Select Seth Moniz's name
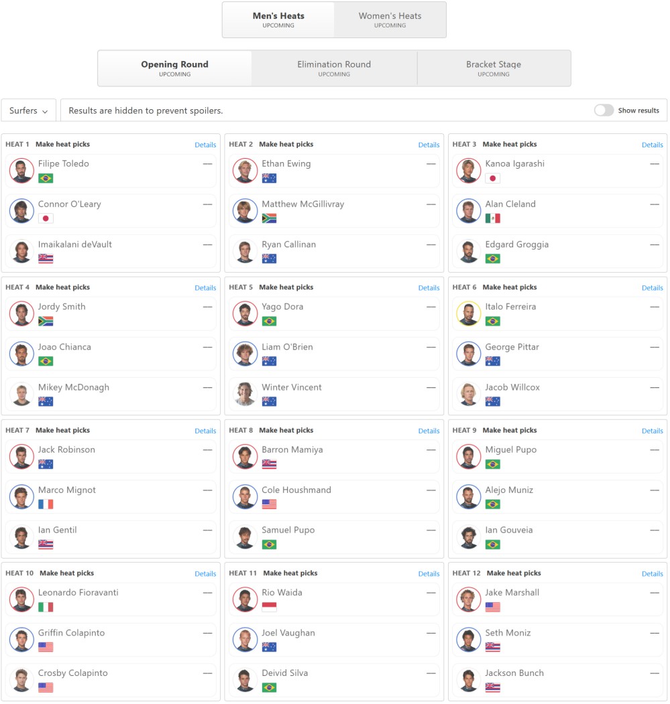 point(508,632)
